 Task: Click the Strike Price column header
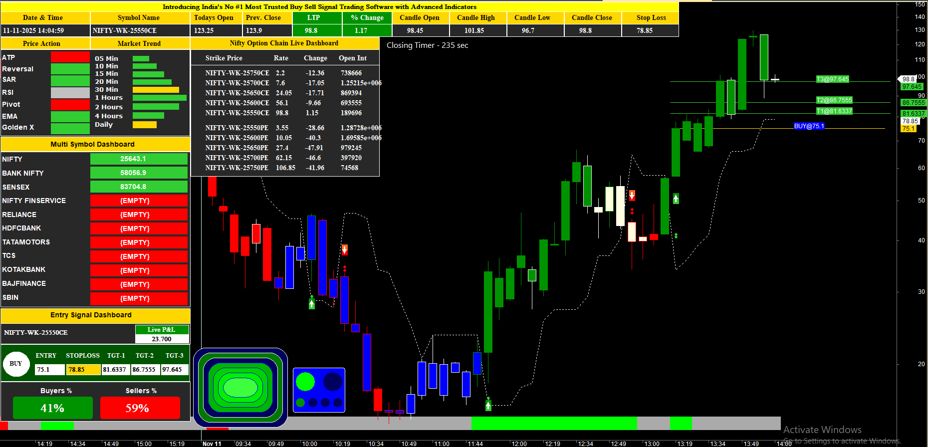[224, 58]
